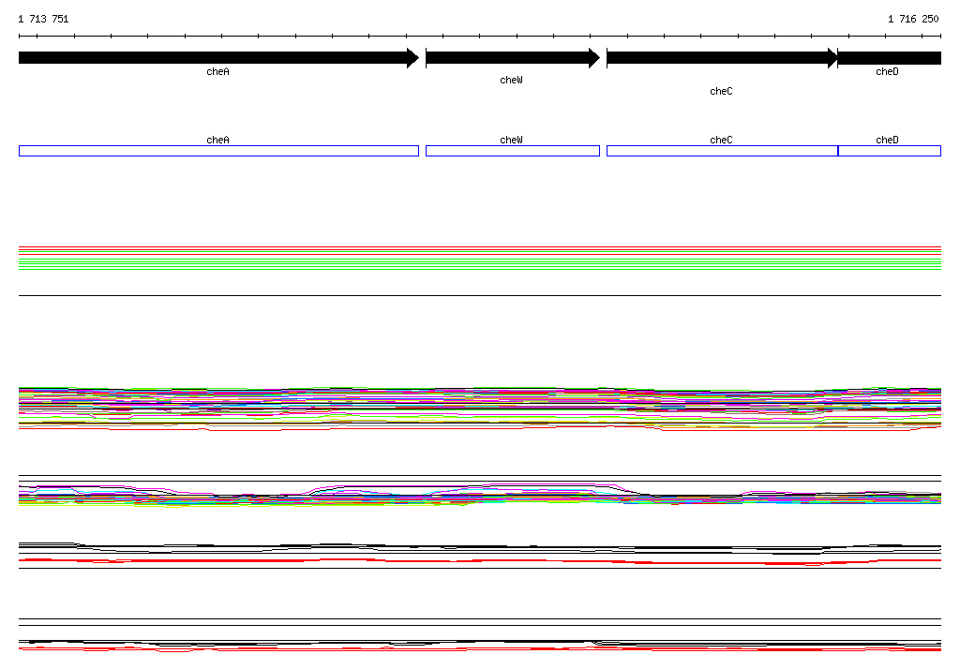This screenshot has width=960, height=669.
Task: Click start coordinate 1 713 751
Action: click(43, 19)
